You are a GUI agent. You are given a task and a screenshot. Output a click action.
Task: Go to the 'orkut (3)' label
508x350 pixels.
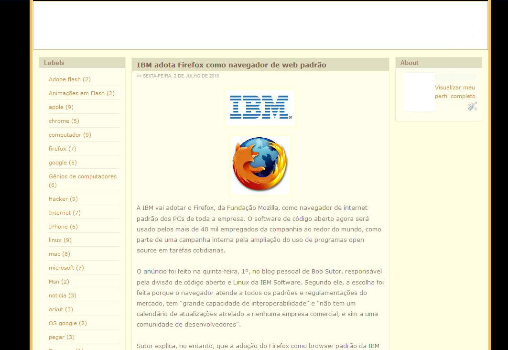click(x=61, y=309)
